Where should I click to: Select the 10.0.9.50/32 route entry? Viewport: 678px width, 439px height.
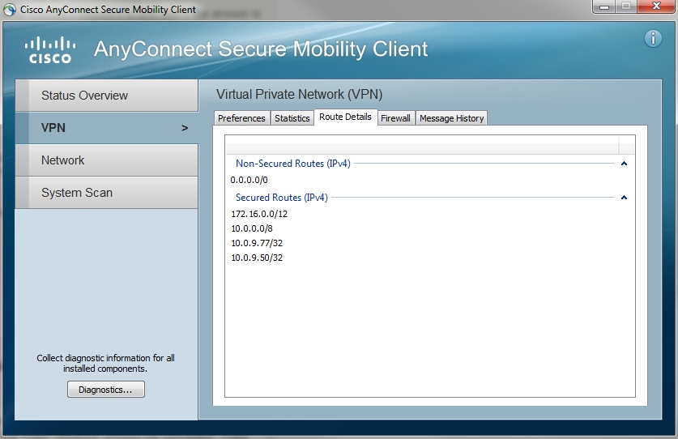[257, 258]
